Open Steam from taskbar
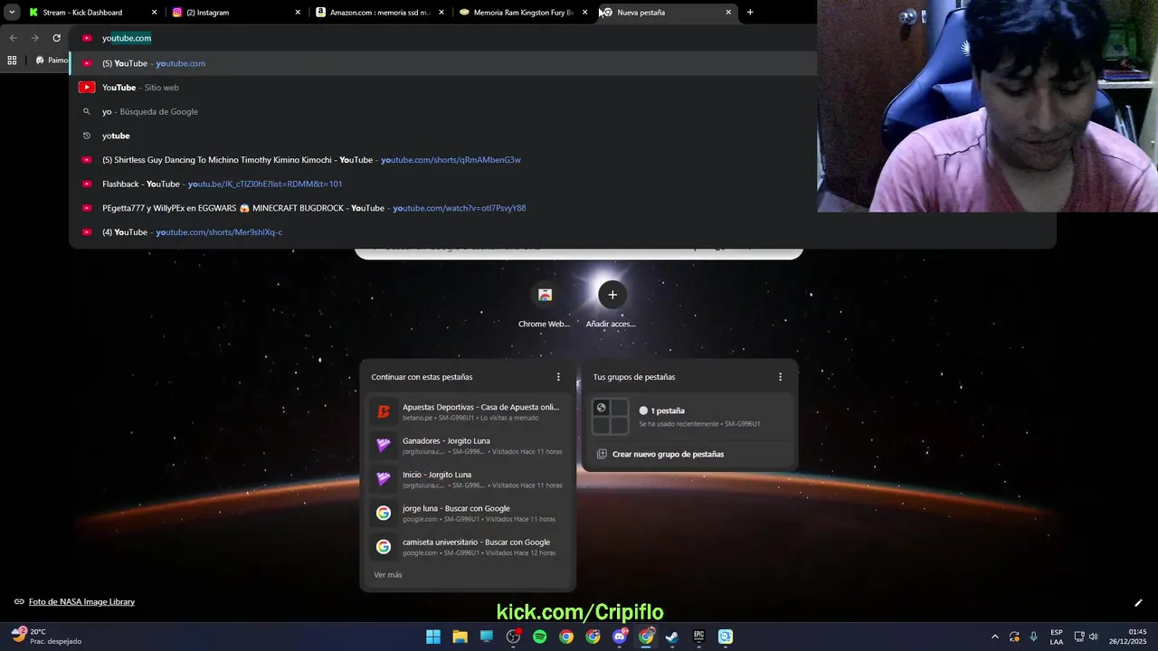This screenshot has width=1158, height=651. coord(672,637)
